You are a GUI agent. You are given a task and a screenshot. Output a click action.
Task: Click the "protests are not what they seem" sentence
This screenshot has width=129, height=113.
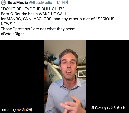[x=39, y=29]
